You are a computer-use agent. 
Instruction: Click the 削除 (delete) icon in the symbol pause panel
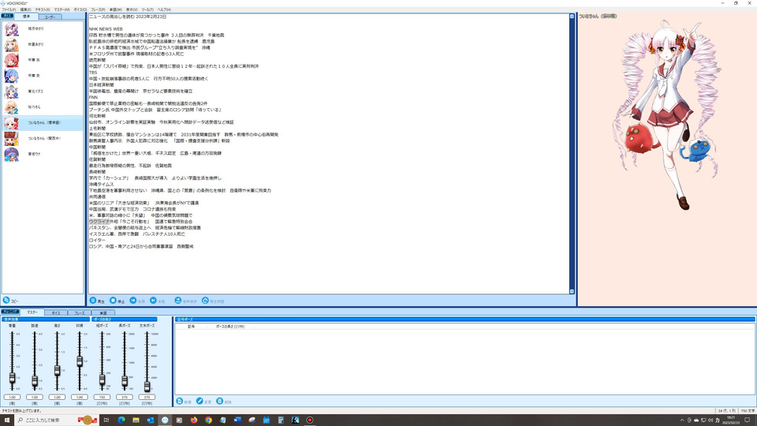220,401
